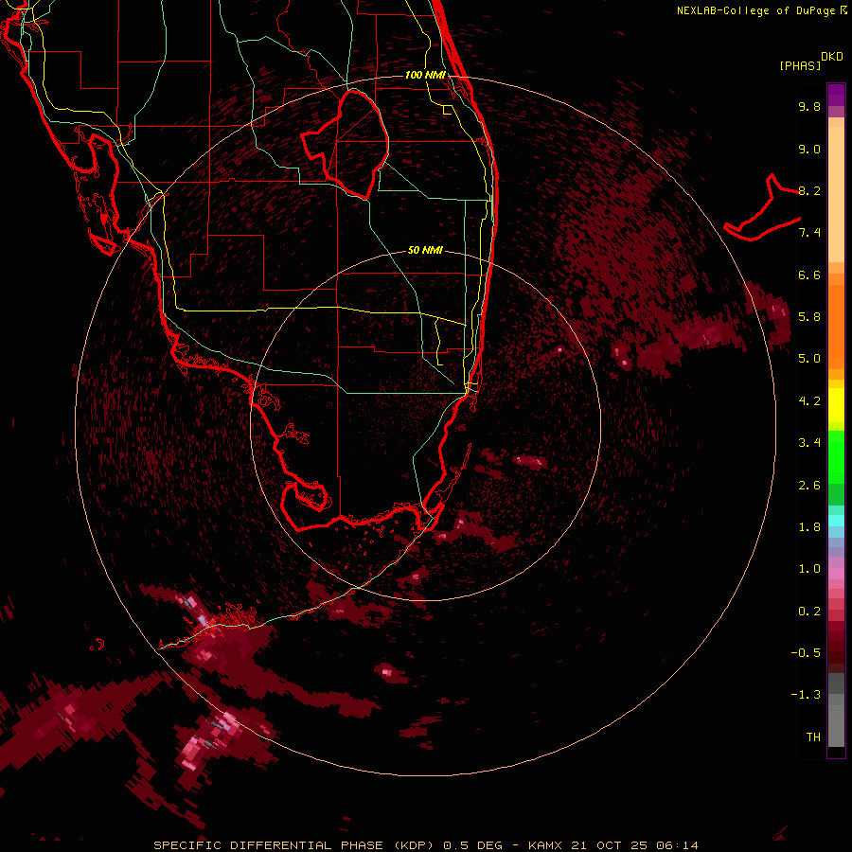Image resolution: width=852 pixels, height=852 pixels.
Task: Select the -0.5 value on color scale
Action: 806,652
